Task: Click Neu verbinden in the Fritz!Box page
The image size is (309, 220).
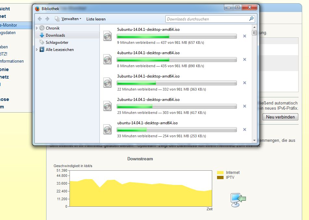Action: (x=280, y=117)
